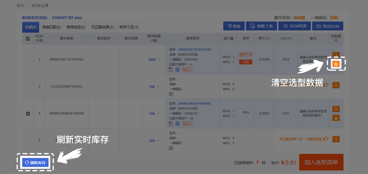Click requirement parameter GRM033R60J474KE90

click(x=66, y=113)
